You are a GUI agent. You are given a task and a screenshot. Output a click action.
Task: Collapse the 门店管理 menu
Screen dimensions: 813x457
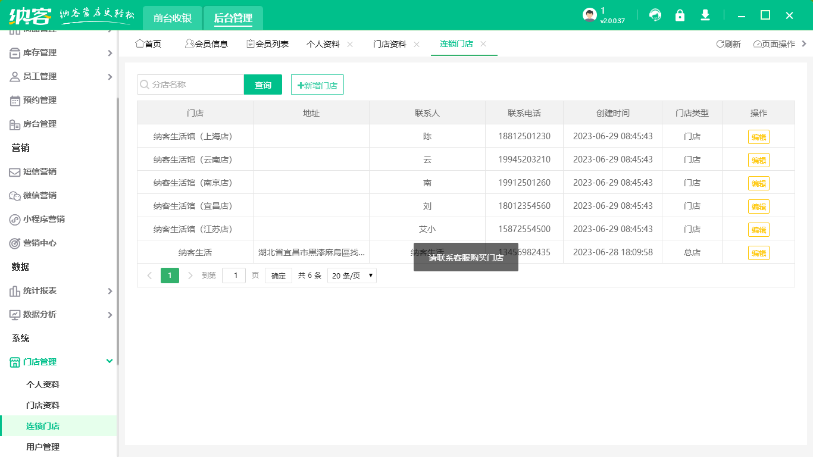click(60, 362)
